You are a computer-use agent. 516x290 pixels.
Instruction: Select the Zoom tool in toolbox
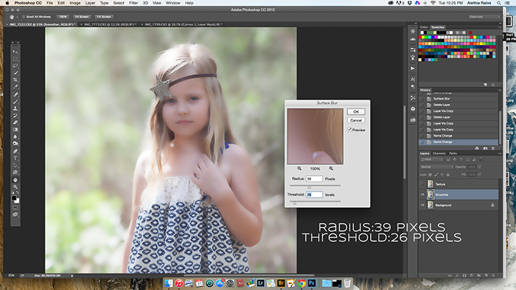coord(15,187)
